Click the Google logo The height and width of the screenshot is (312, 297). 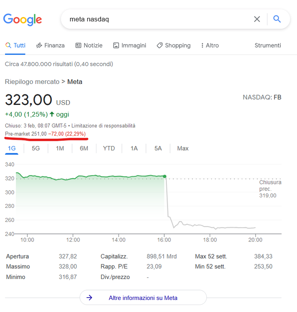22,20
